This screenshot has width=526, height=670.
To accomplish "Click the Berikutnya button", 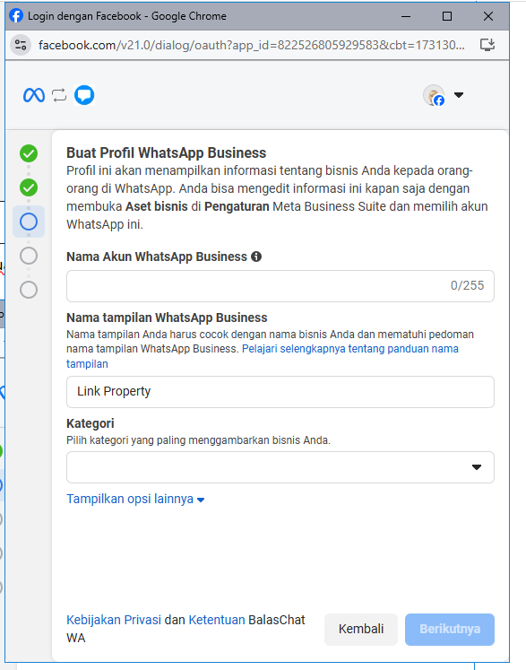I will (450, 630).
